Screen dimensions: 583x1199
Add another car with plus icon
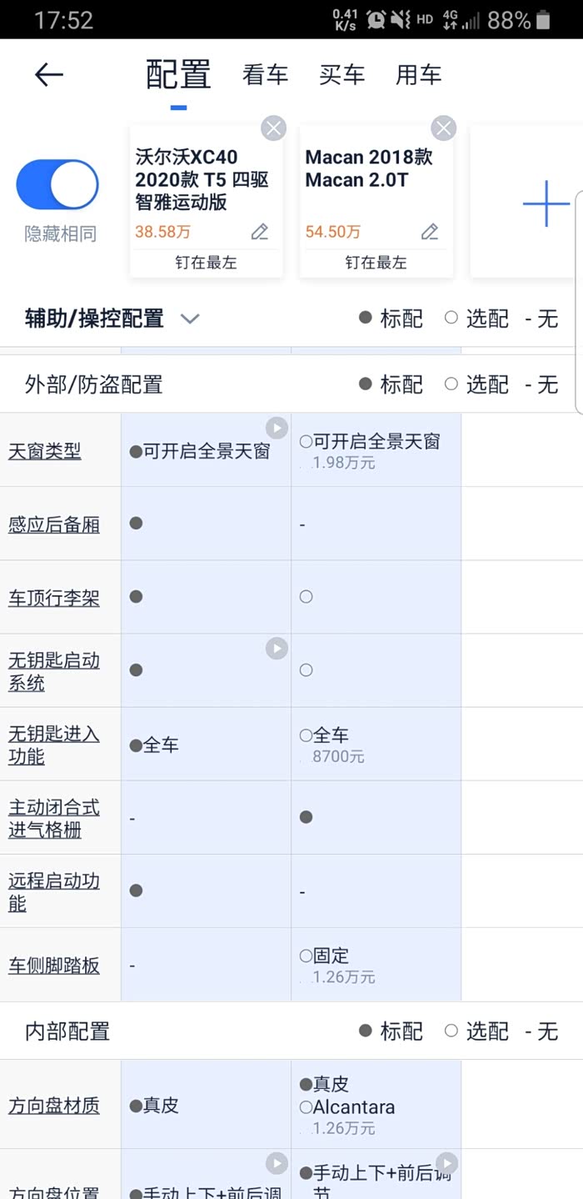click(x=546, y=203)
